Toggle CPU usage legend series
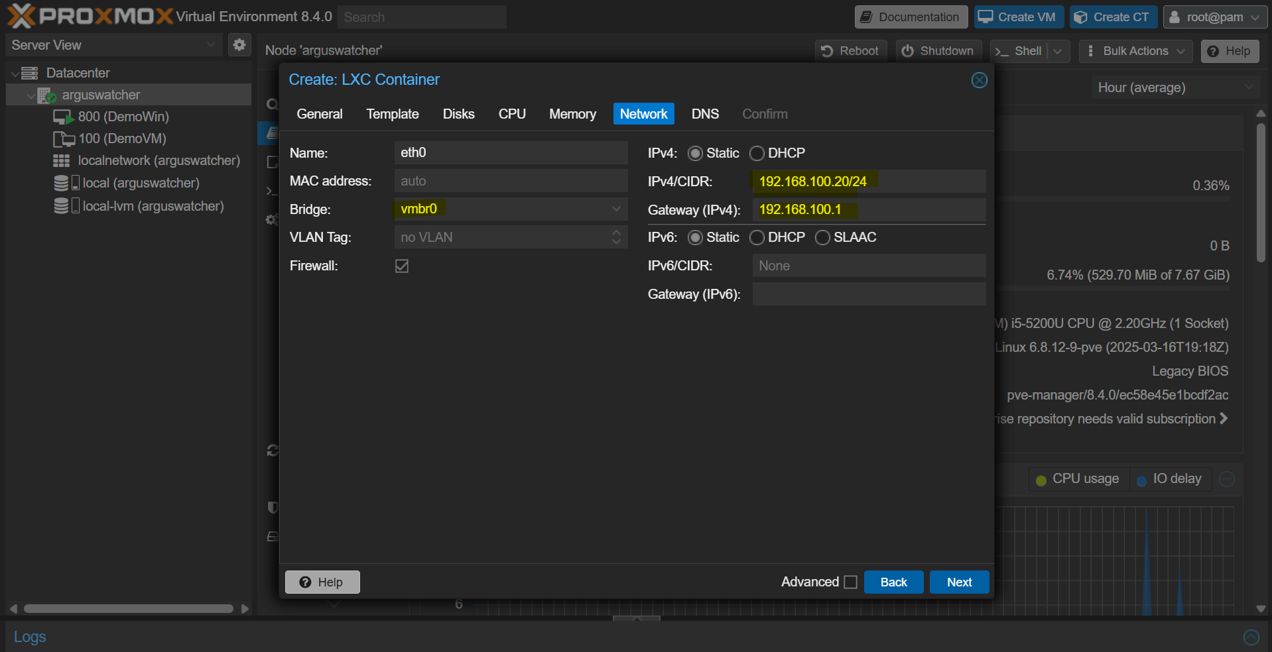1272x652 pixels. coord(1078,479)
